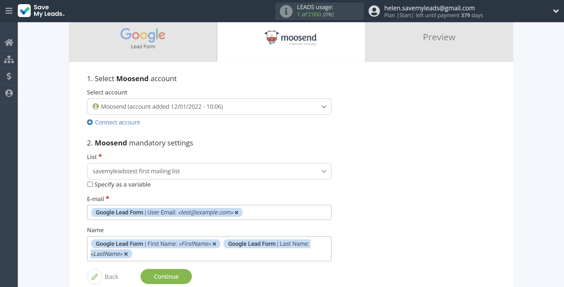Switch to the Preview tab
This screenshot has width=564, height=287.
pos(439,42)
